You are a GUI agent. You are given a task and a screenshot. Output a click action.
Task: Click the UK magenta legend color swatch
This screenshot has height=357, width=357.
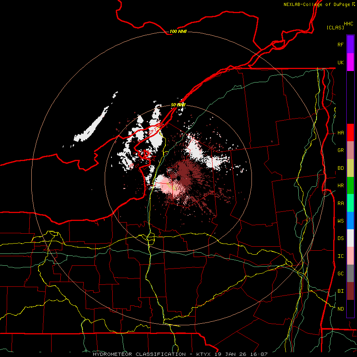350,62
